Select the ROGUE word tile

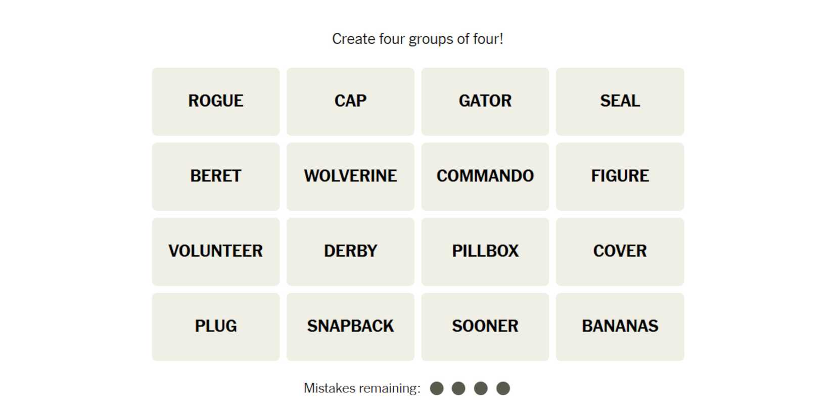pyautogui.click(x=216, y=102)
